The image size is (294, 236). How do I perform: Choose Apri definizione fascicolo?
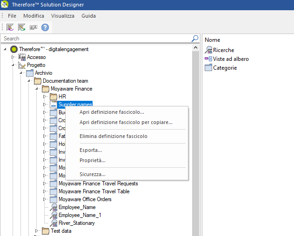127,112
